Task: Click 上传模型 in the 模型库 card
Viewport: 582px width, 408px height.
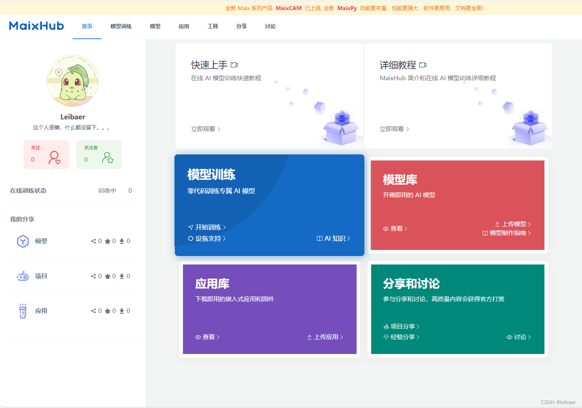Action: click(x=513, y=224)
